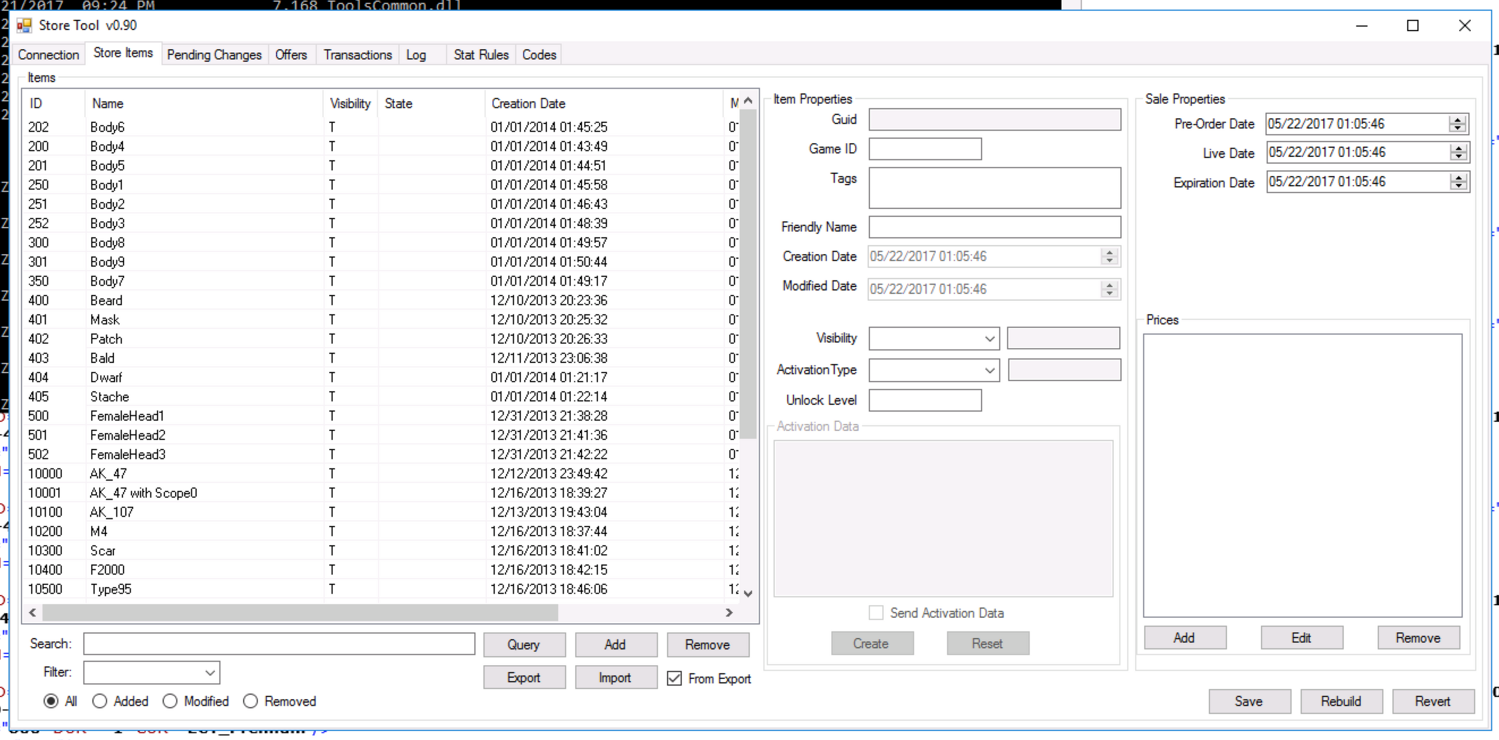Open the Visibility dropdown in Item Properties
The width and height of the screenshot is (1499, 740).
point(989,339)
